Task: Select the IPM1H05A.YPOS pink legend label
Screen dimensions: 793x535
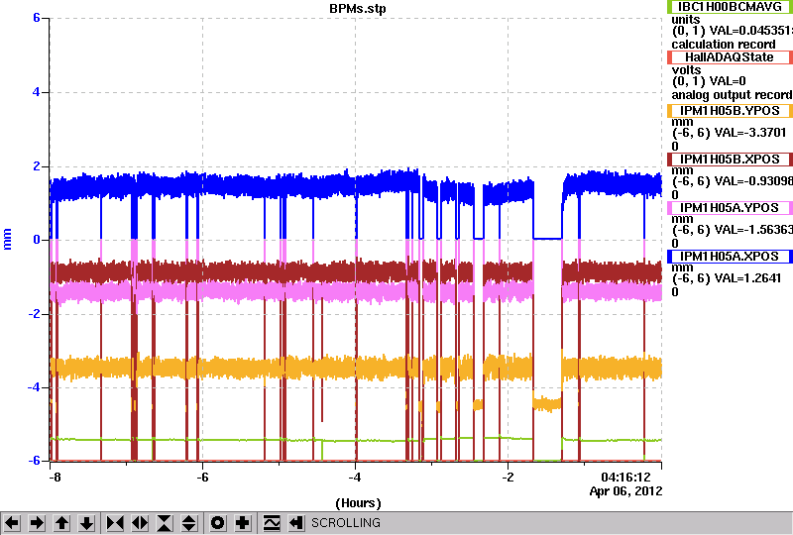Action: click(730, 208)
